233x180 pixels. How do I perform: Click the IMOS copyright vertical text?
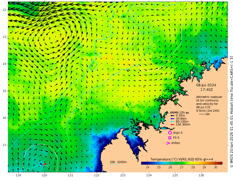231,112
